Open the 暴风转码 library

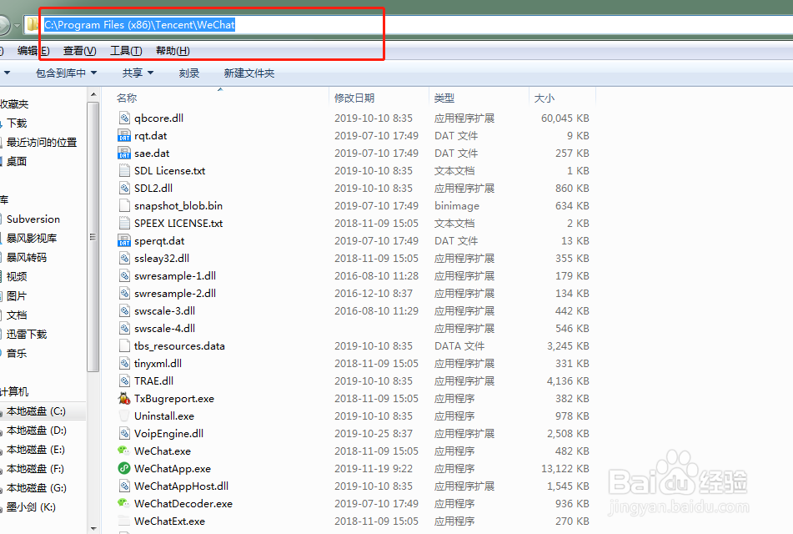[27, 257]
